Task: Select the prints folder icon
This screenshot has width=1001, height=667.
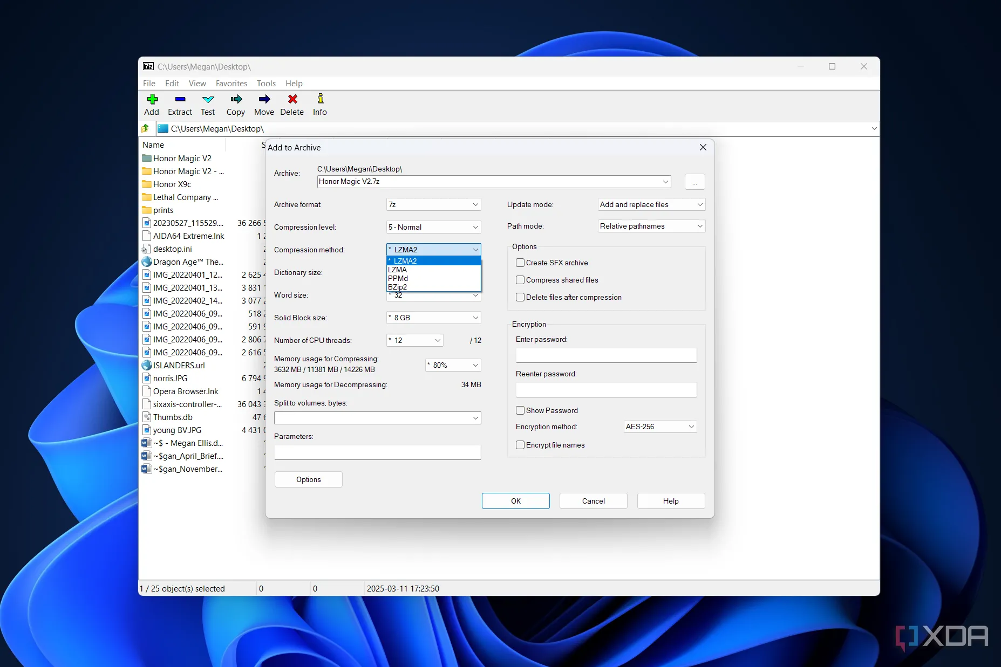Action: 147,210
